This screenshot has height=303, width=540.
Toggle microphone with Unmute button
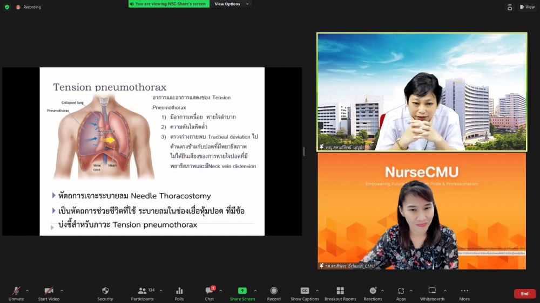click(x=16, y=291)
